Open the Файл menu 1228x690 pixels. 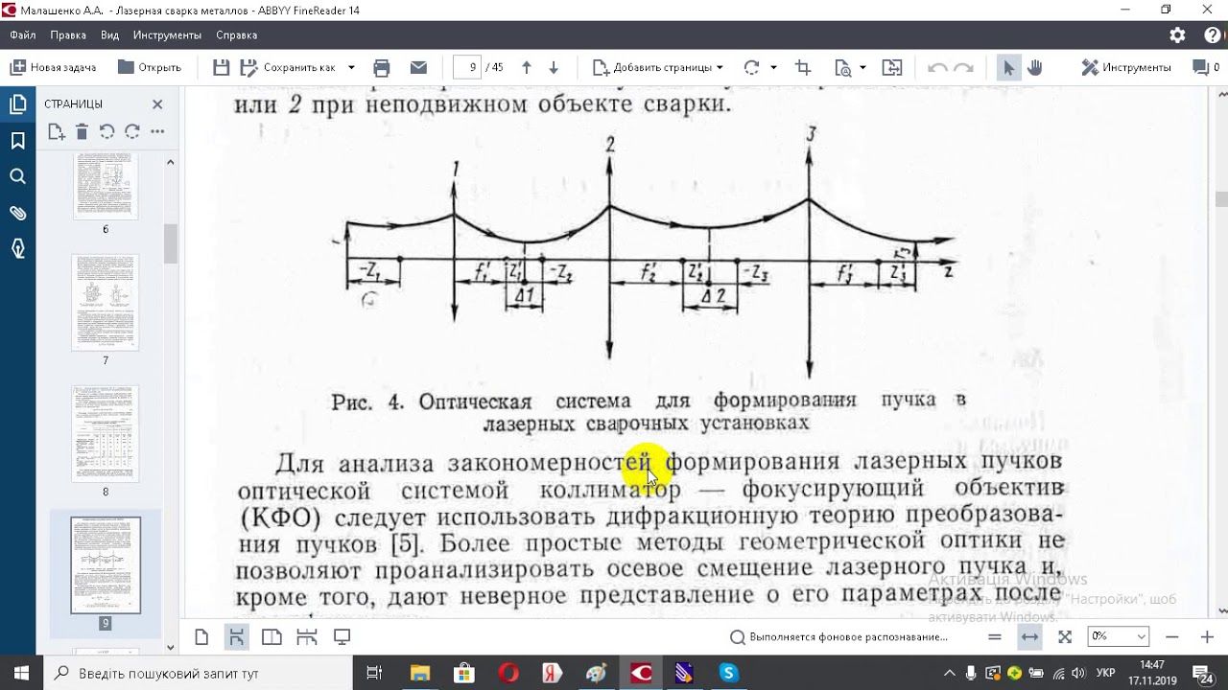click(x=23, y=34)
